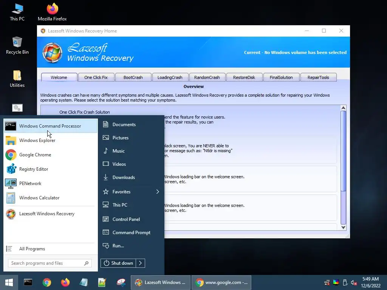387x290 pixels.
Task: Open Control Panel from Start menu
Action: [132, 219]
